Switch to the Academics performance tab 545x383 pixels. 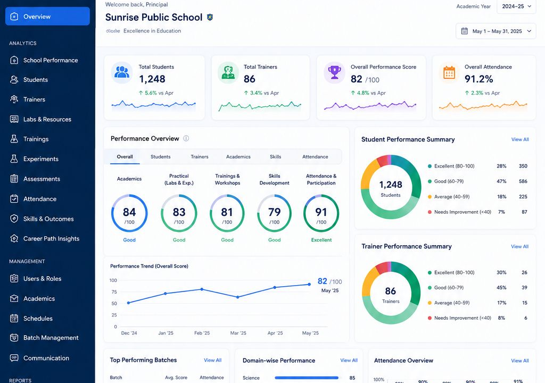[x=238, y=157]
